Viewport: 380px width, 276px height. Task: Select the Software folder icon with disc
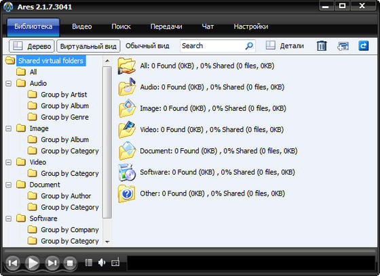click(127, 172)
